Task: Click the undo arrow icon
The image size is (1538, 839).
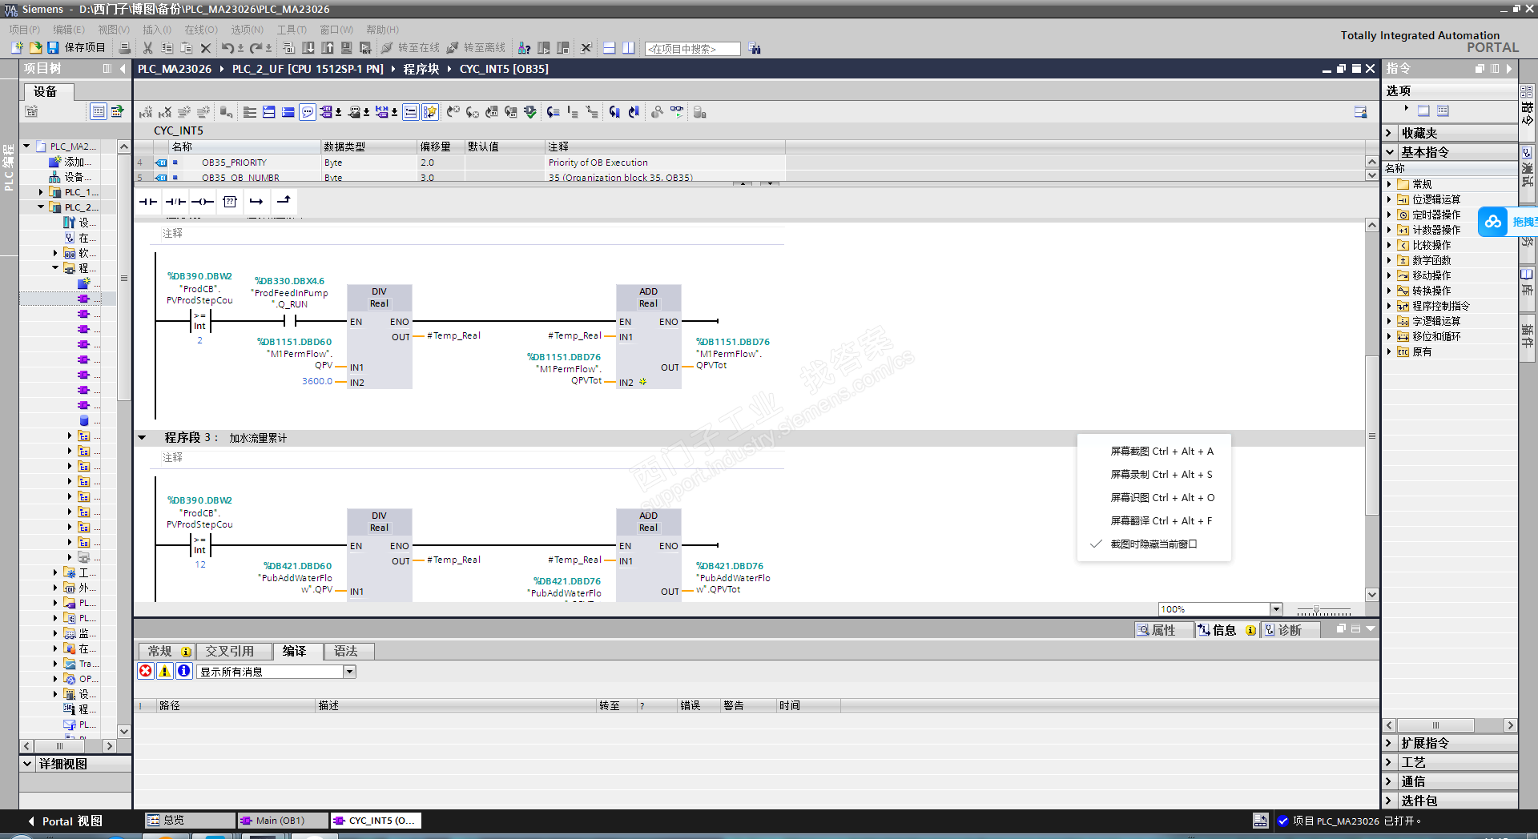Action: pos(227,48)
